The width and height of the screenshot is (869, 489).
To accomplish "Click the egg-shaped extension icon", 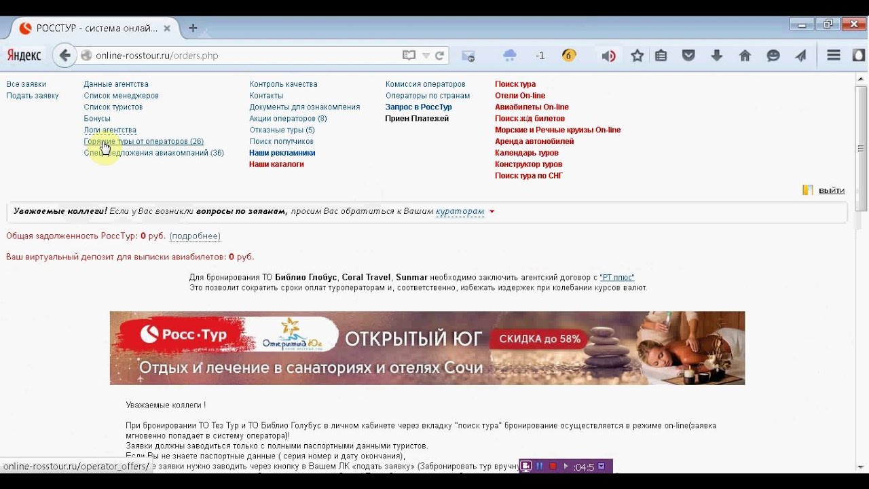I will pyautogui.click(x=858, y=56).
